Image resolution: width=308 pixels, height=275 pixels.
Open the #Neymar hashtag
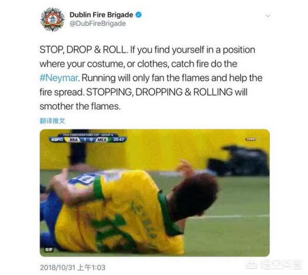point(59,78)
